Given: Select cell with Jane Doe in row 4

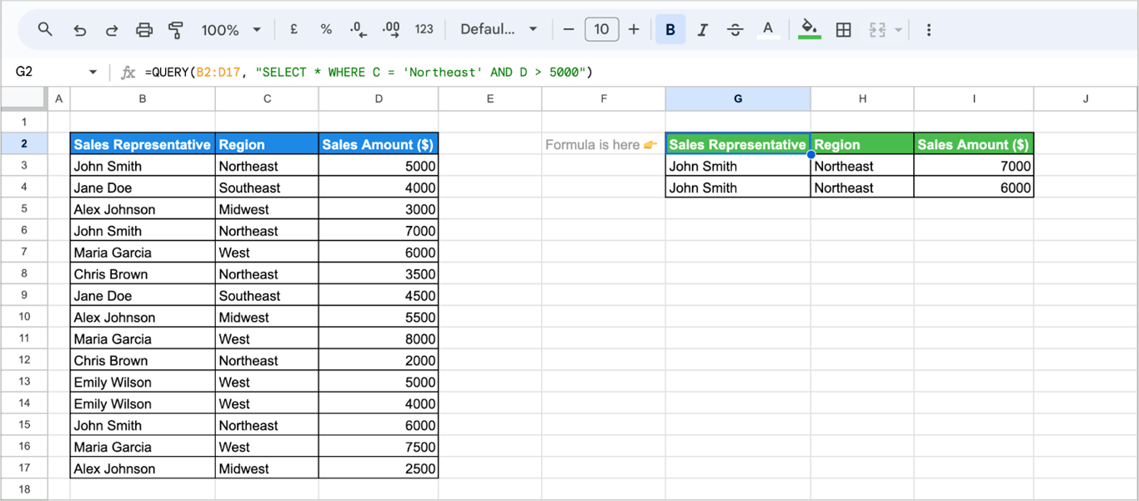Looking at the screenshot, I should pyautogui.click(x=143, y=188).
